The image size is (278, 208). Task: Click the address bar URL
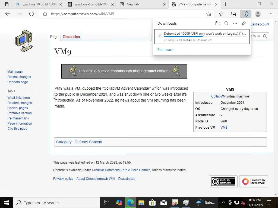coord(83,14)
